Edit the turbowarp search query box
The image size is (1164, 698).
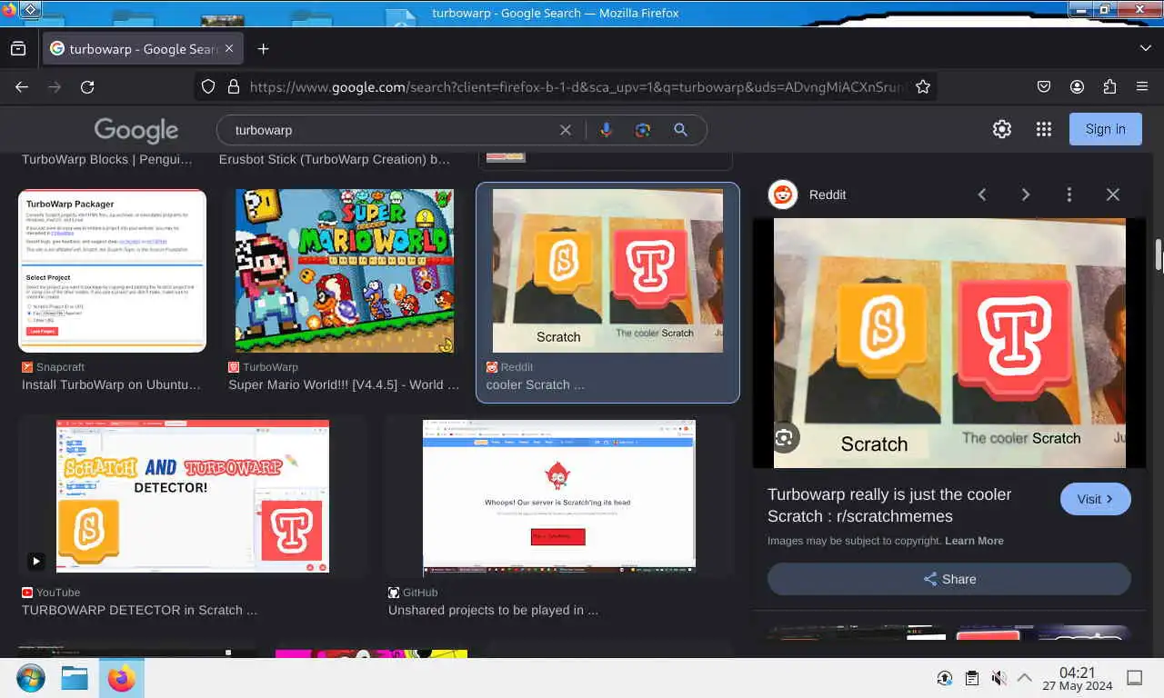(391, 130)
